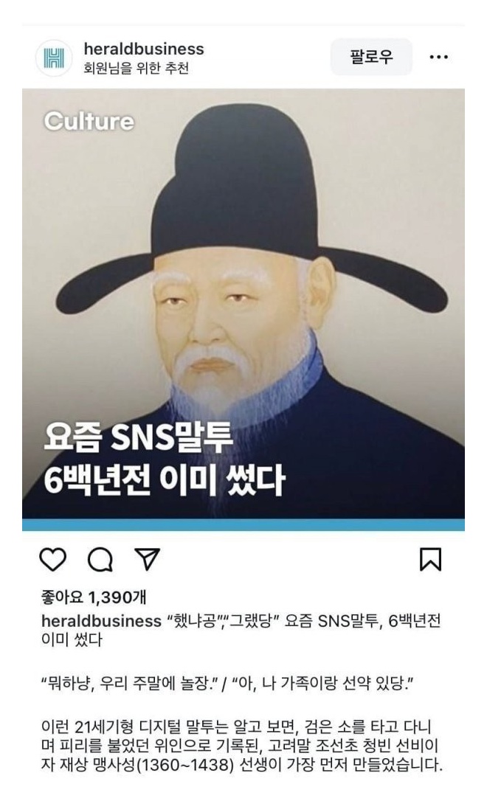Open heraldbusiness username in the caption
This screenshot has width=487, height=801.
[101, 621]
